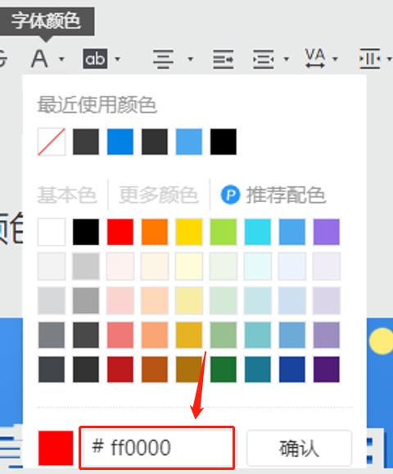The image size is (393, 474).
Task: Click the distribute text icon at toolbar right
Action: tap(369, 59)
